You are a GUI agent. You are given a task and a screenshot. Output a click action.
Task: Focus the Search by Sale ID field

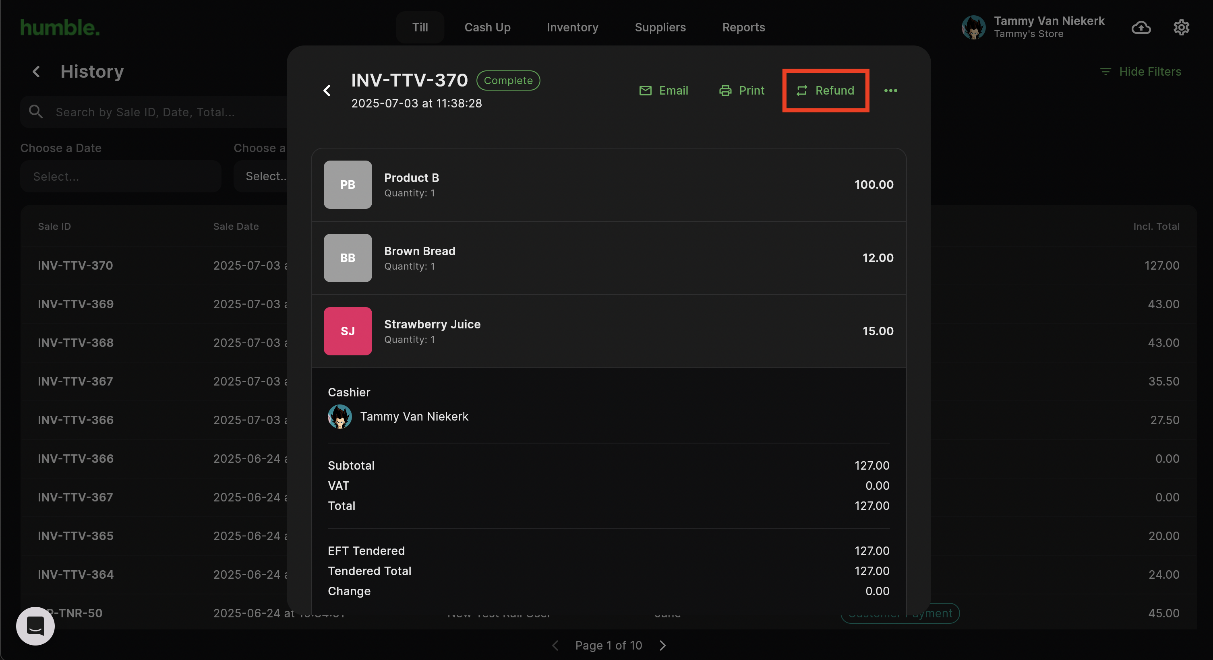153,112
